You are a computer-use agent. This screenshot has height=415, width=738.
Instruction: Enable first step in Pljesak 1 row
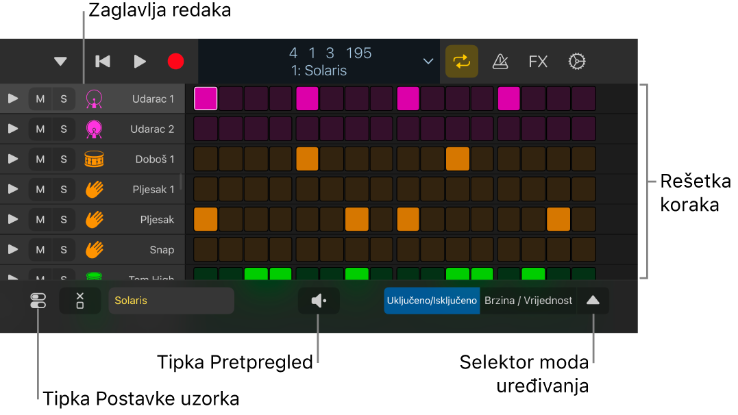click(x=206, y=189)
